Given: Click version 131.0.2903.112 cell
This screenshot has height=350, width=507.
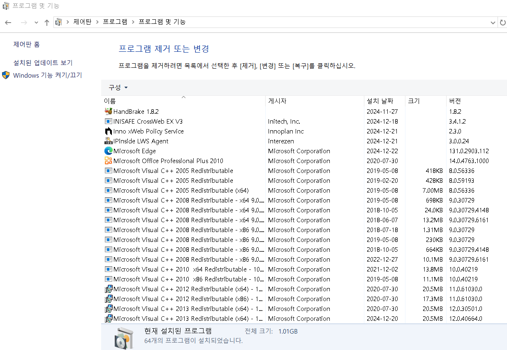Looking at the screenshot, I should pyautogui.click(x=469, y=151).
